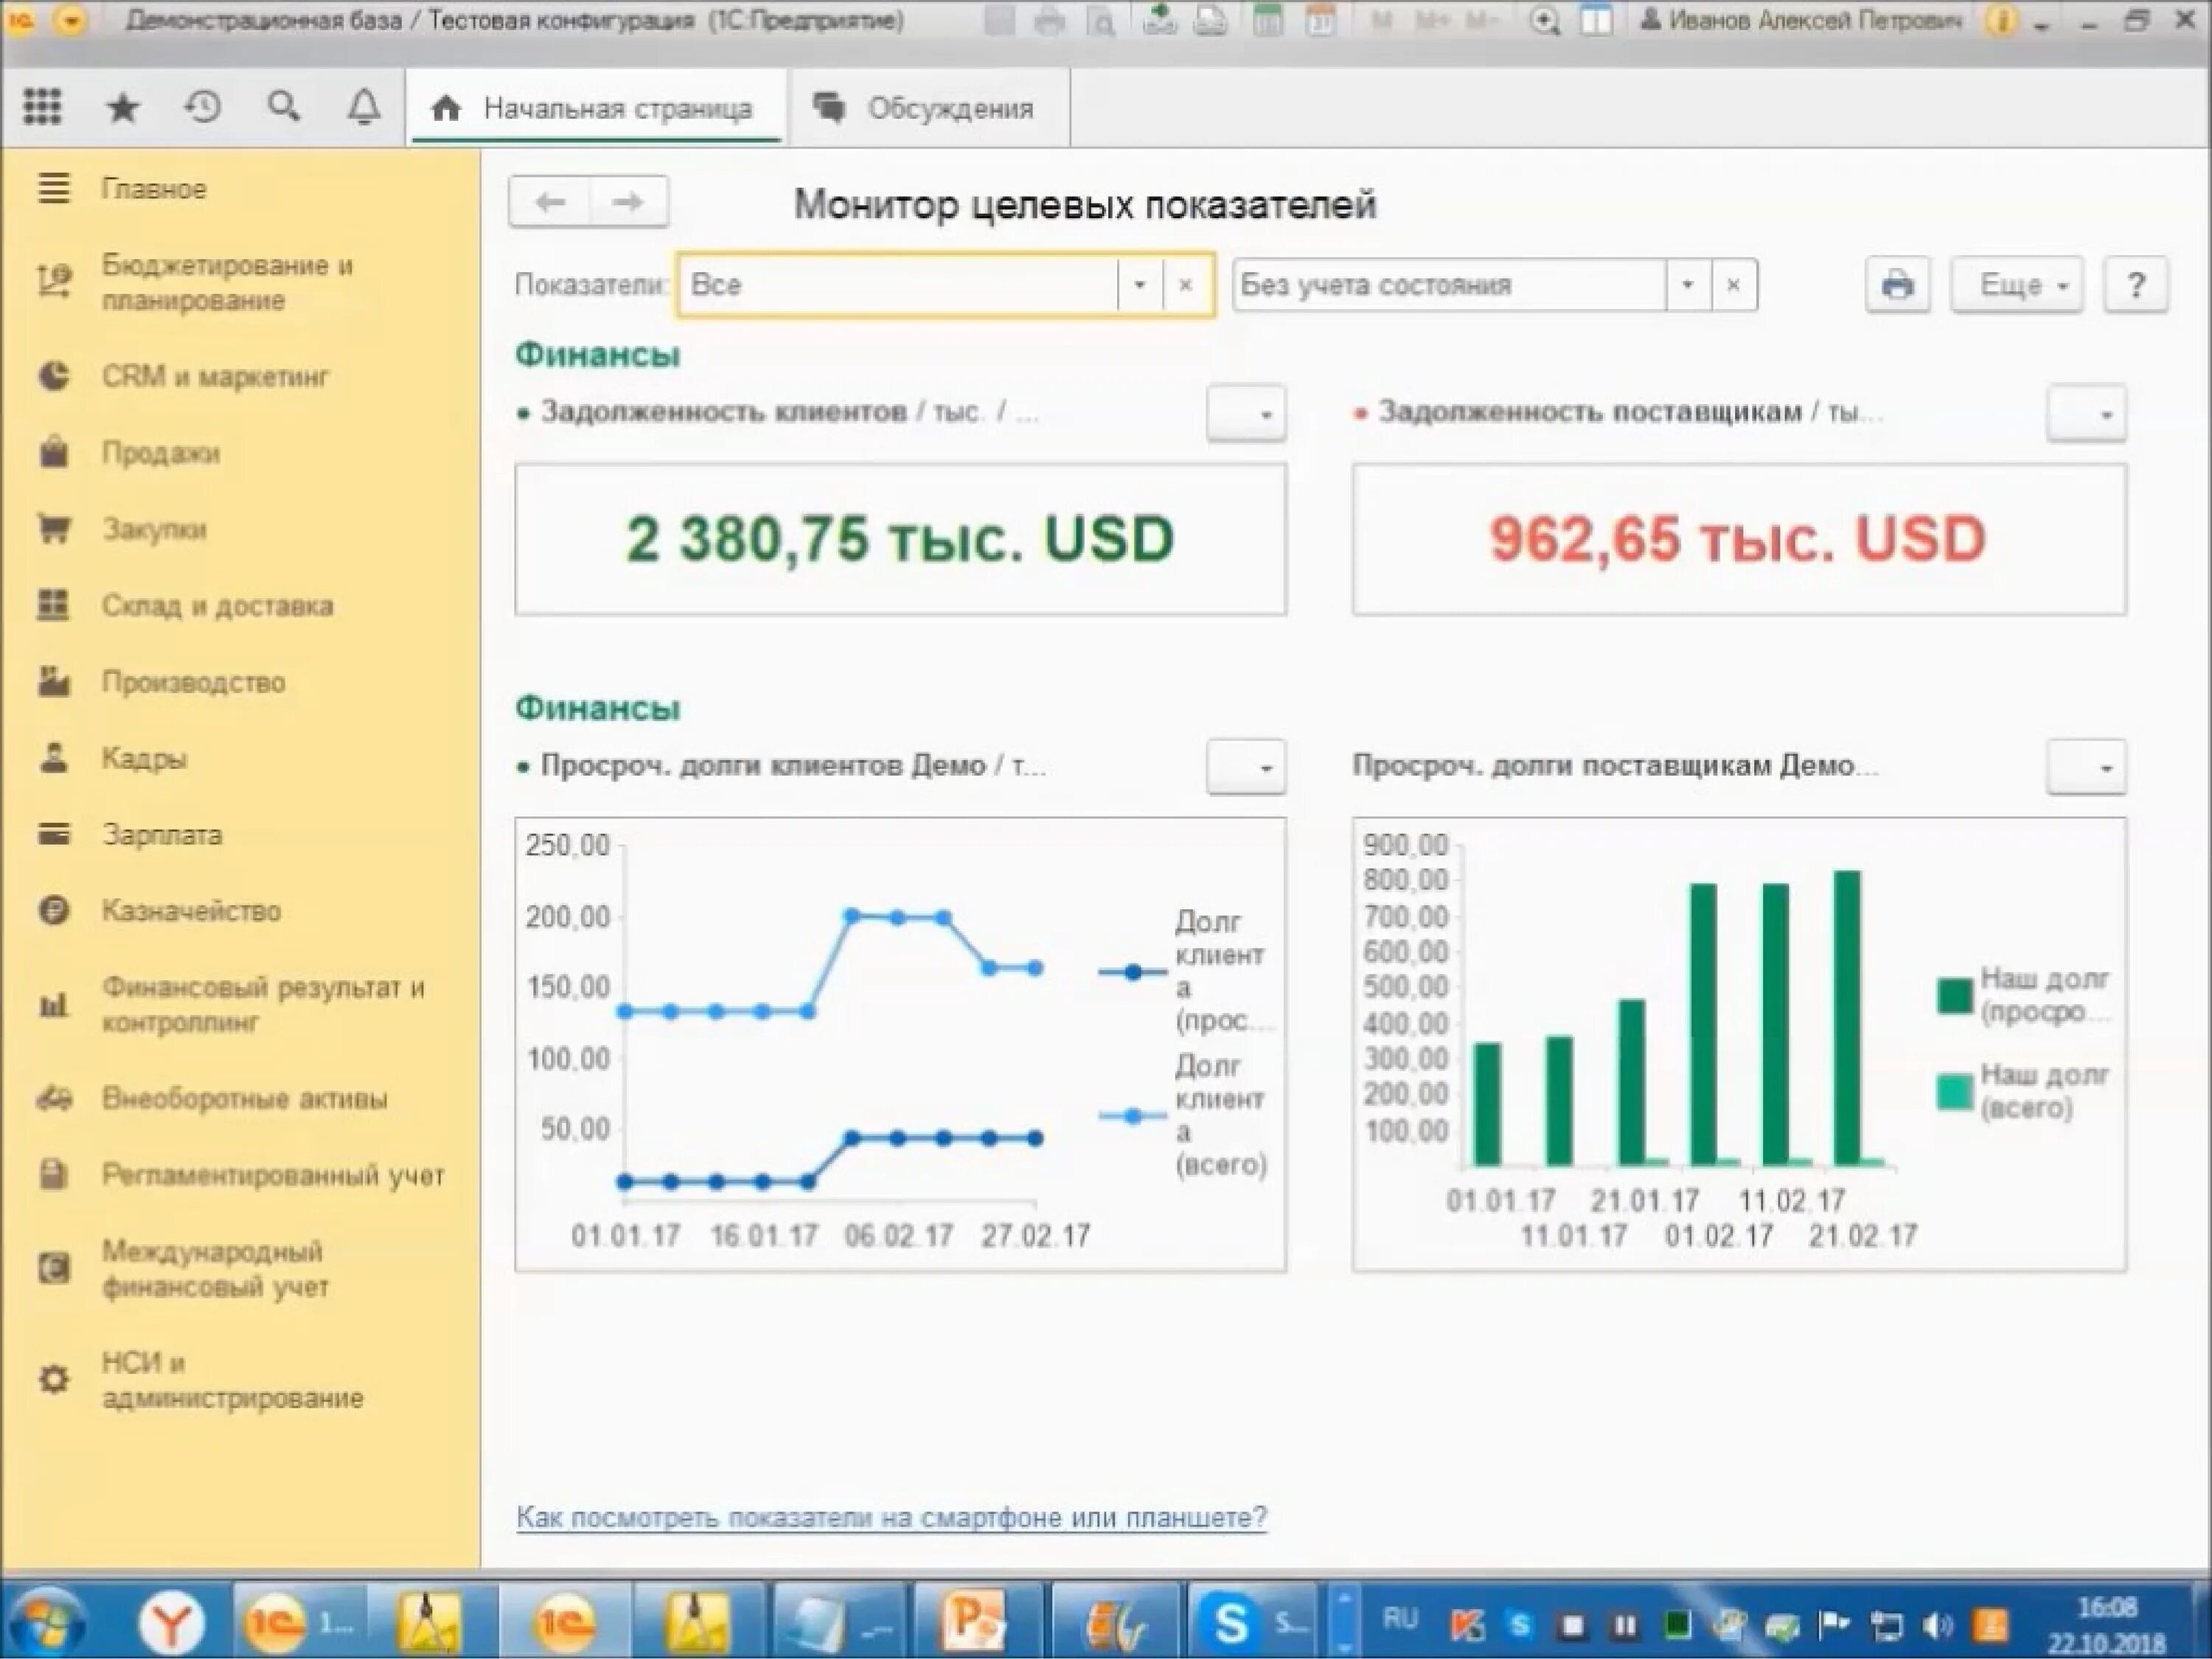
Task: Click the save link icon with green arrow
Action: point(1160,20)
